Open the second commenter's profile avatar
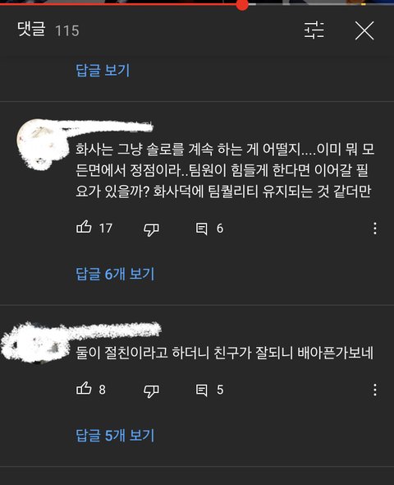394x485 pixels. (x=34, y=344)
